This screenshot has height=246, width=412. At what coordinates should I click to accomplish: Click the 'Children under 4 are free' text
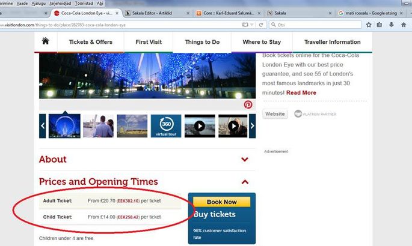point(67,238)
